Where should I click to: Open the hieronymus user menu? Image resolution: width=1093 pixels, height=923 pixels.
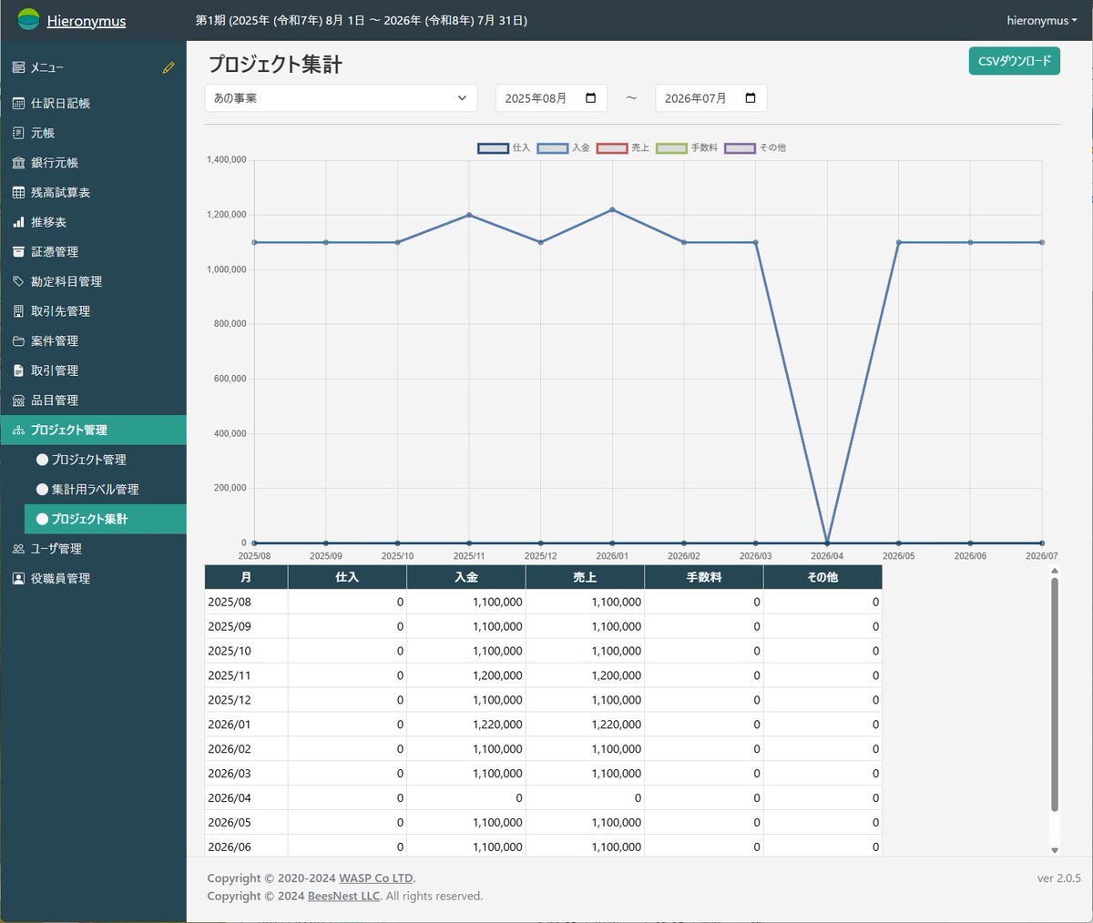[1041, 20]
